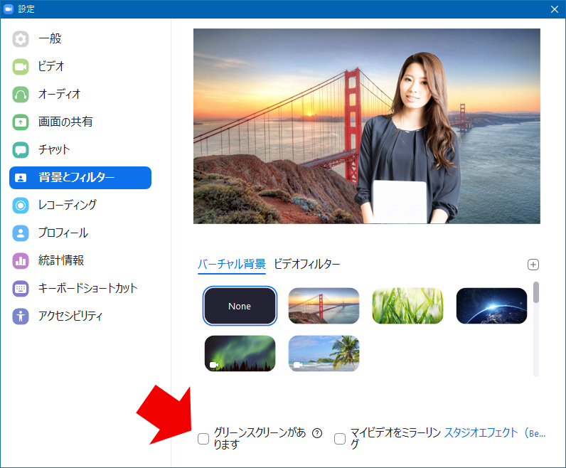Click the help icon beside green screen option
The height and width of the screenshot is (468, 566).
317,432
